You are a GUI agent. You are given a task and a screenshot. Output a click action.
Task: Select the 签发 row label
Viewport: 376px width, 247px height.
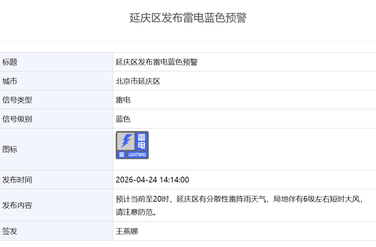10,231
